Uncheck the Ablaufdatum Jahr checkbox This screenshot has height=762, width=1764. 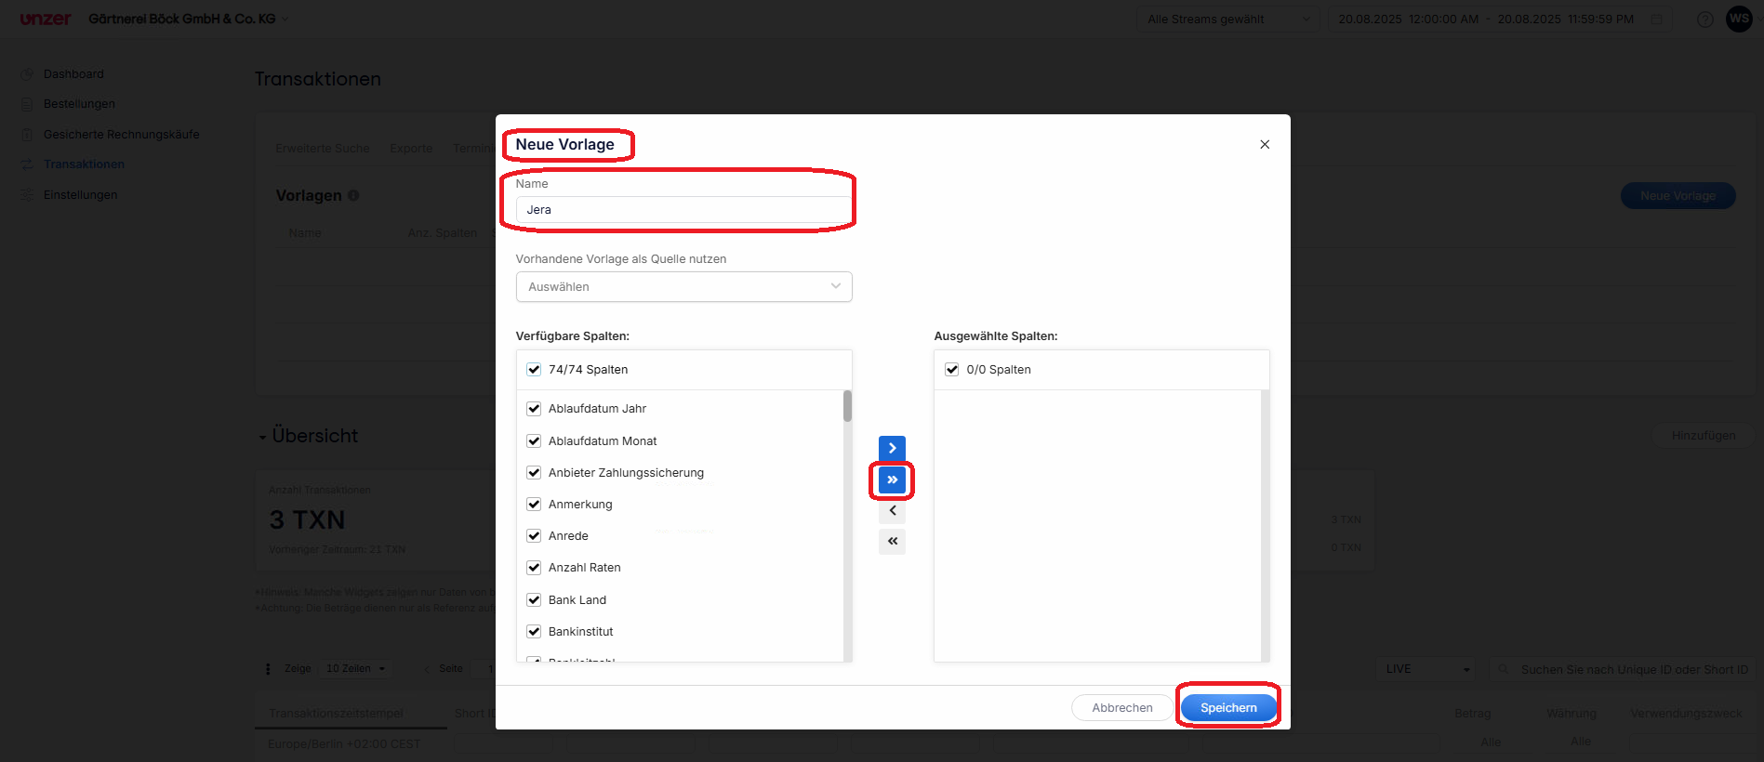click(534, 409)
